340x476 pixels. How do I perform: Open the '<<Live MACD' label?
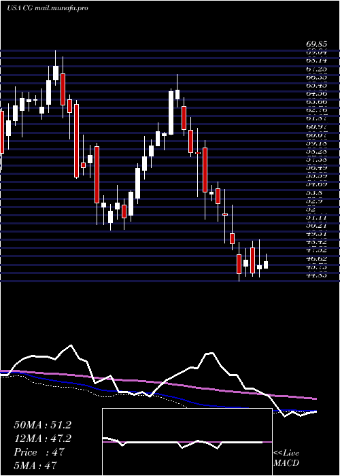(286, 458)
